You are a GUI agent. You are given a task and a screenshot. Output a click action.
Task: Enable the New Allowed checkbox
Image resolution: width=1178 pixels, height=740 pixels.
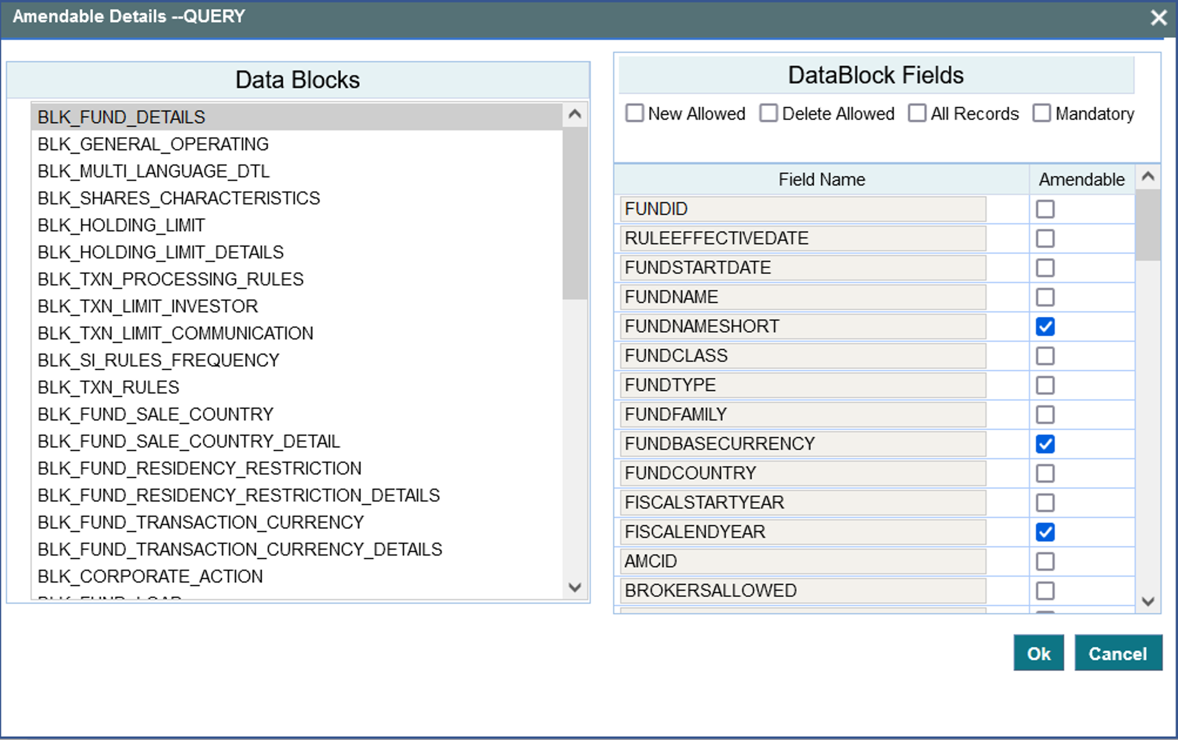pyautogui.click(x=634, y=113)
